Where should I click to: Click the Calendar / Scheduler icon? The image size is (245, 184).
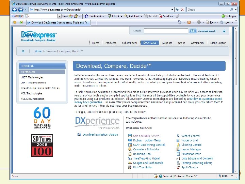[130, 149]
